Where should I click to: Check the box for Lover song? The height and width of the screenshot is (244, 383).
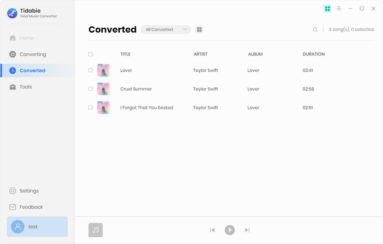pyautogui.click(x=90, y=70)
